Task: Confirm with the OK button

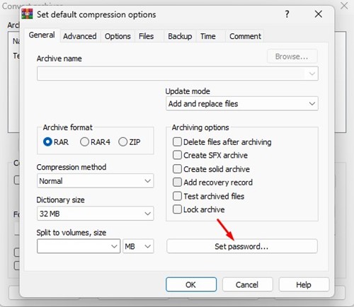Action: tap(191, 284)
